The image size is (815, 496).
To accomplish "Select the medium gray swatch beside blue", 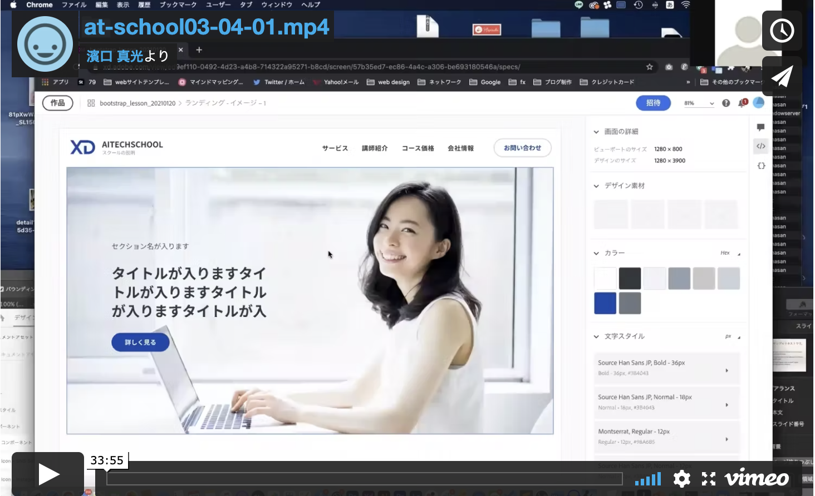I will tap(630, 303).
